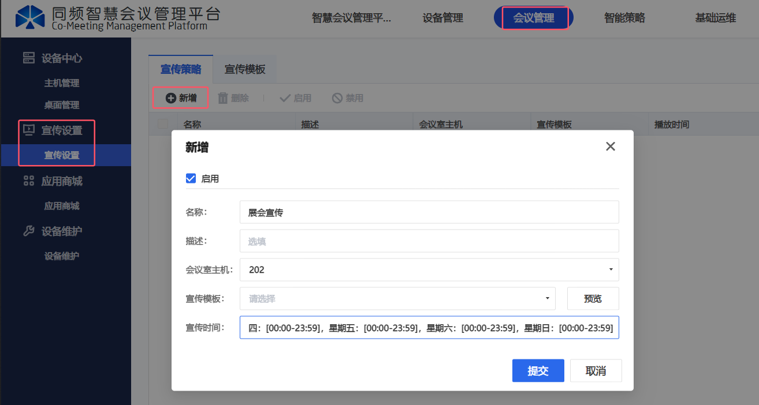Click the 删除 trash can icon
Screen dimensions: 759x405
(223, 98)
